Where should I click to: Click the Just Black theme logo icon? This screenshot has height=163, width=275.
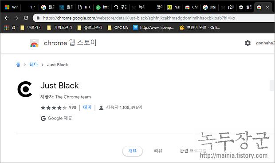25,89
